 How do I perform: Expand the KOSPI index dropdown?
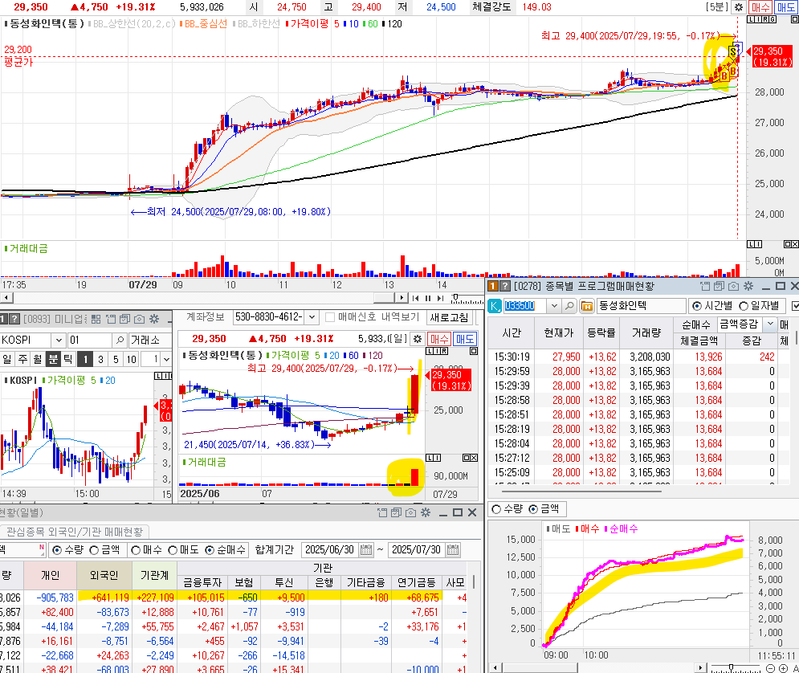coord(59,341)
